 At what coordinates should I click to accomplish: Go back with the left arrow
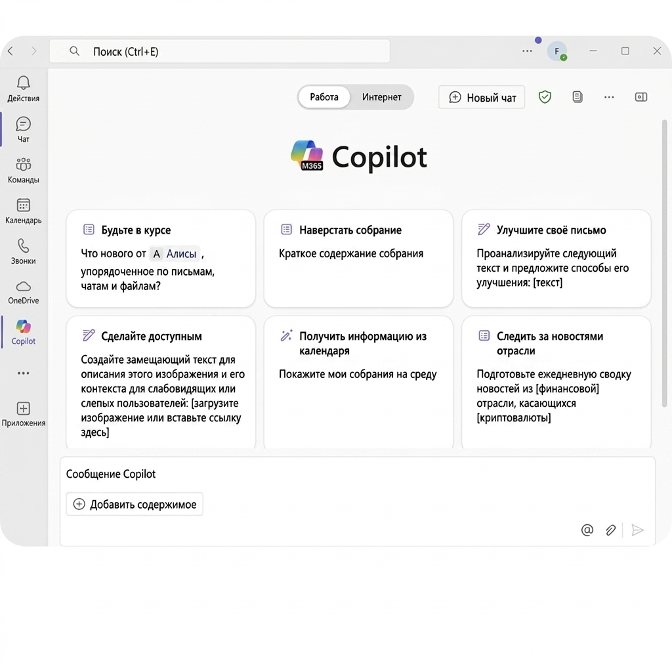(10, 51)
